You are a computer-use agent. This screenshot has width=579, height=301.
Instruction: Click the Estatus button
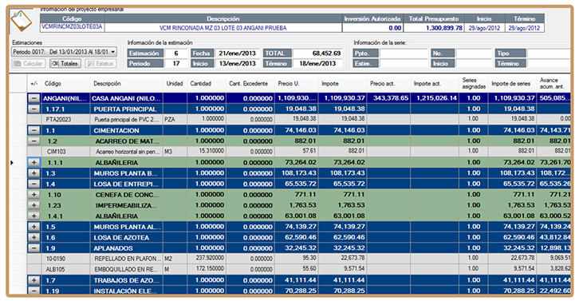(100, 64)
